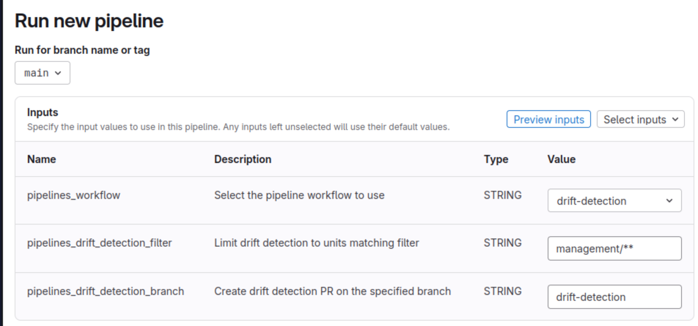This screenshot has height=326, width=698.
Task: Click the Value column header
Action: (561, 159)
